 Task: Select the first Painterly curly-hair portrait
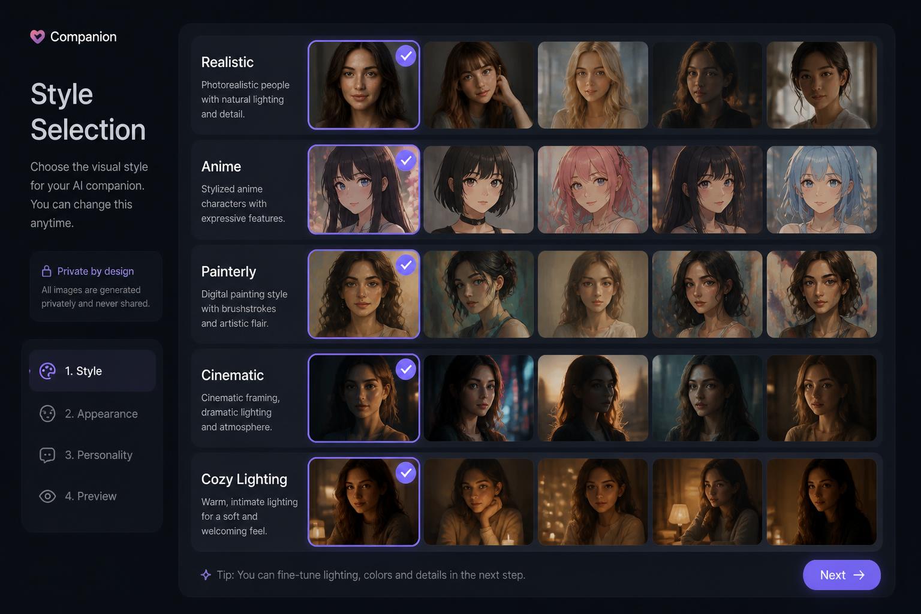(363, 294)
